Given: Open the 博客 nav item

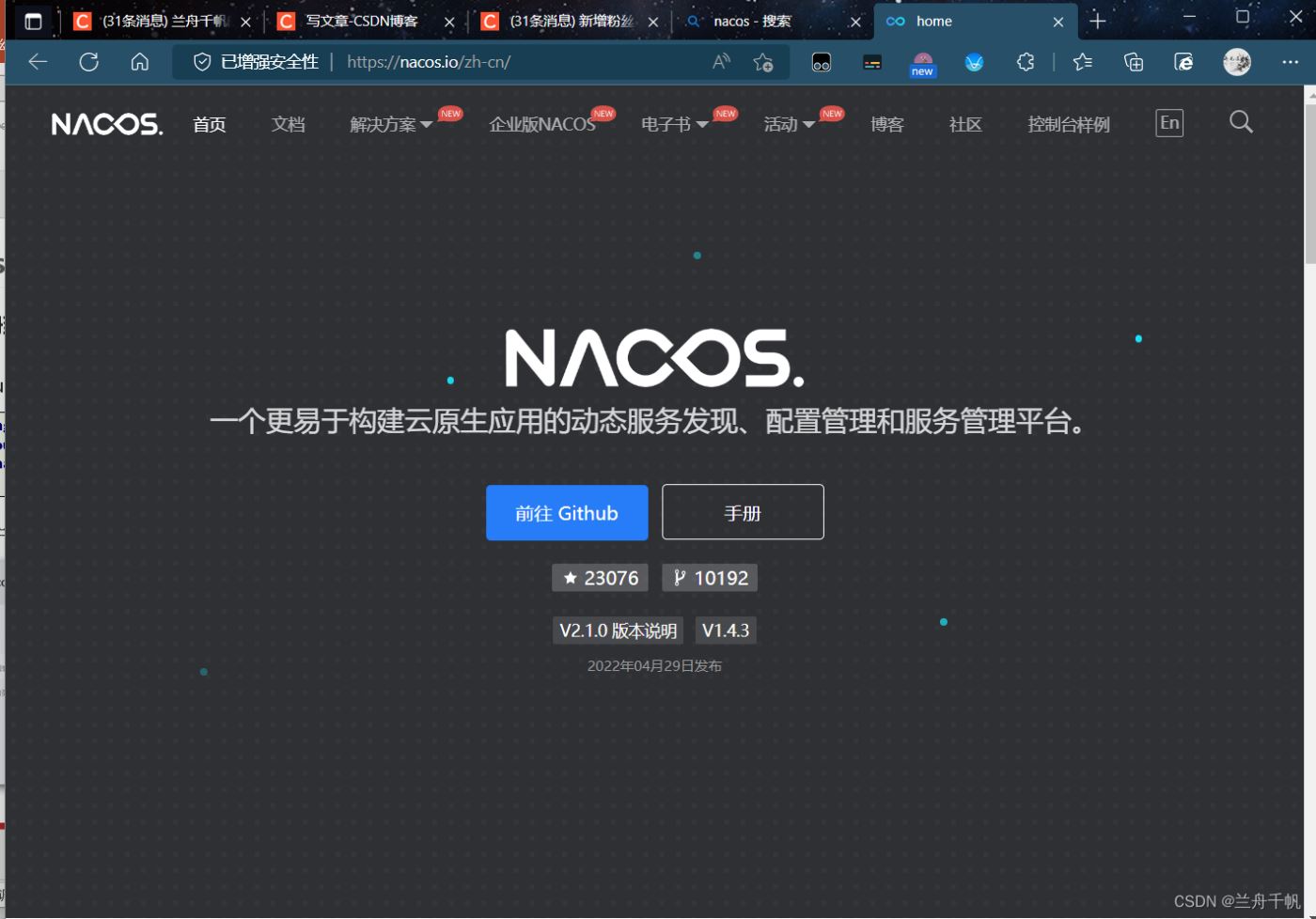Looking at the screenshot, I should coord(887,124).
